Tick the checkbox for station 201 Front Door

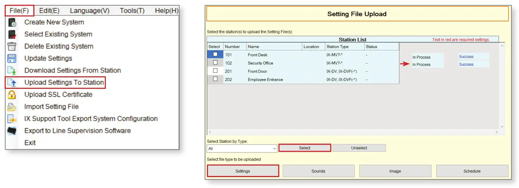click(x=215, y=71)
